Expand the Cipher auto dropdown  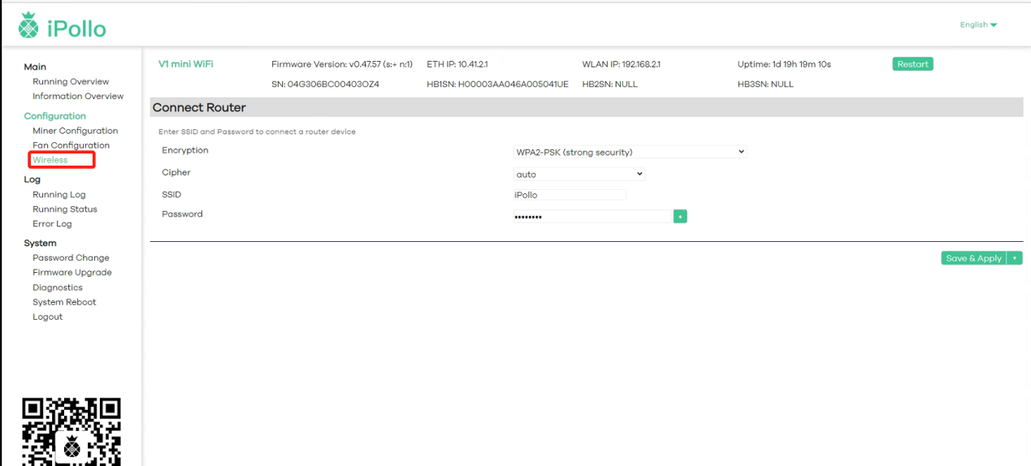[578, 174]
